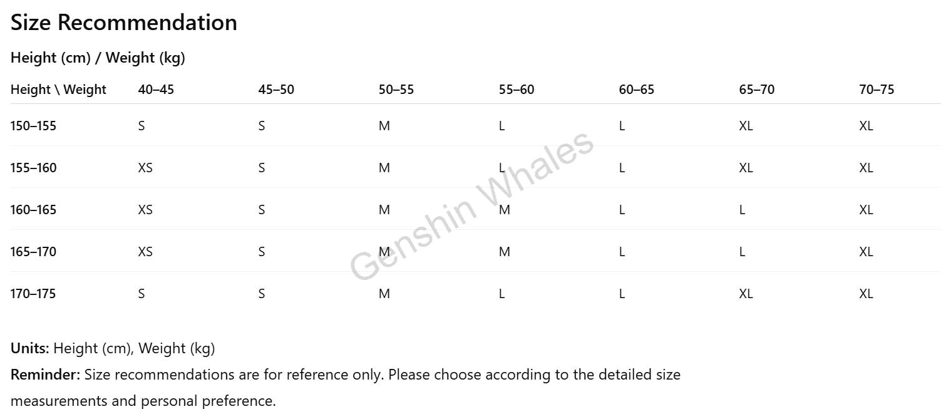The height and width of the screenshot is (409, 941).
Task: Click S under 45–50 for height 160–165
Action: coord(262,210)
